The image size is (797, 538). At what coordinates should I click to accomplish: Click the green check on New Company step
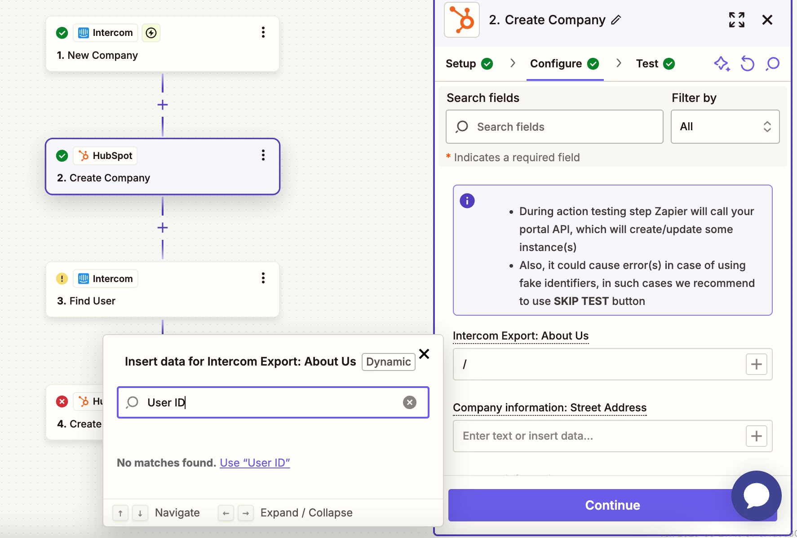62,33
